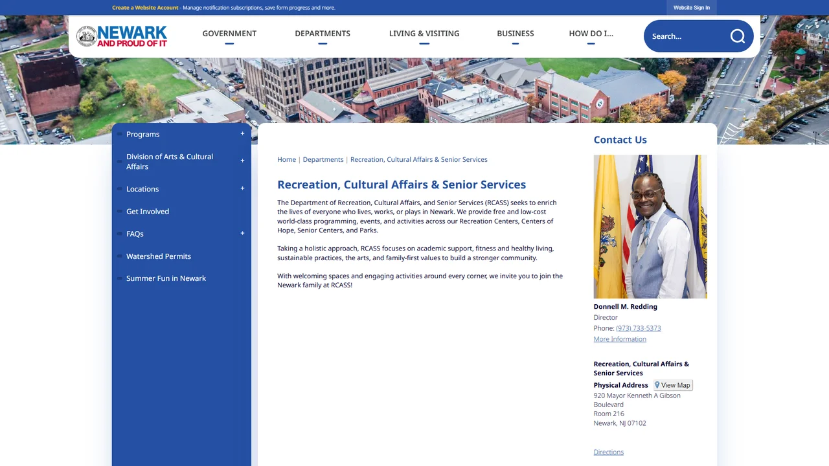The image size is (829, 466).
Task: Click the 'Room 216' address line
Action: (609, 414)
